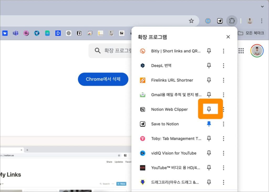The height and width of the screenshot is (192, 269).
Task: Click the Save to Notion paper plane toolbar icon
Action: click(x=220, y=21)
